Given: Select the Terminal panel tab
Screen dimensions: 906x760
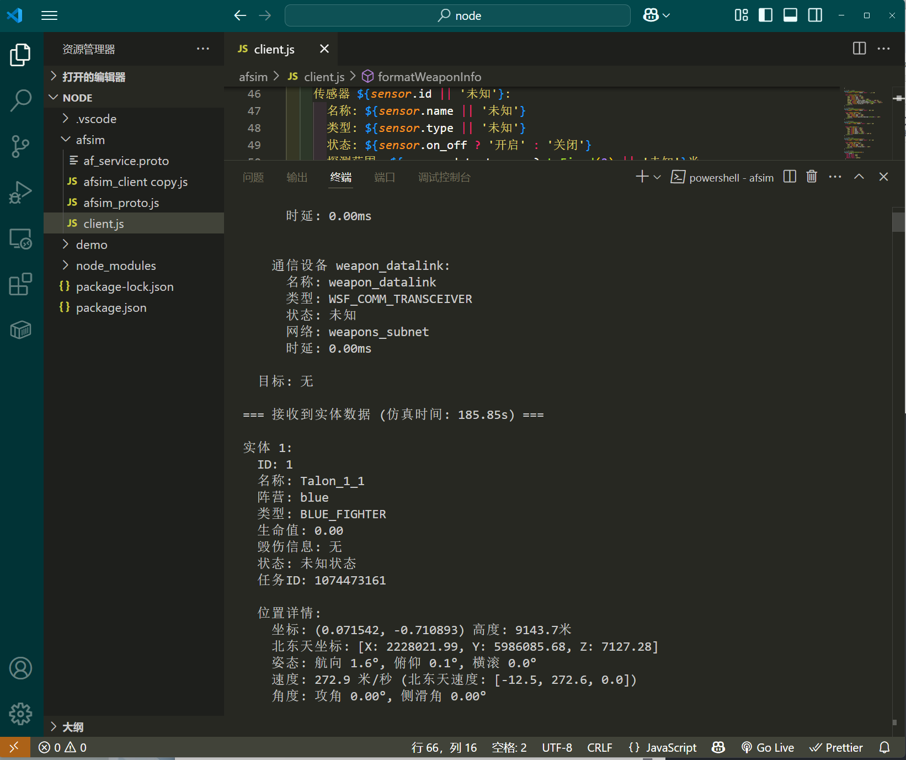Looking at the screenshot, I should coord(340,177).
